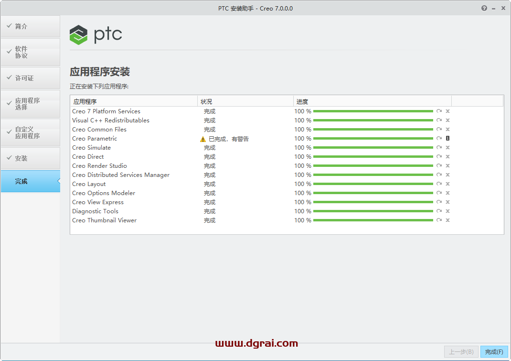Go to the 自定义应用程序 step

point(30,132)
